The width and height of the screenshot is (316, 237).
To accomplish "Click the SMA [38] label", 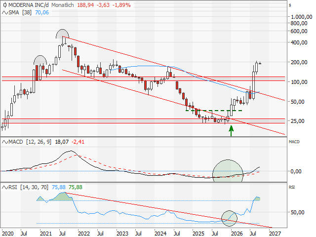I will click(20, 12).
